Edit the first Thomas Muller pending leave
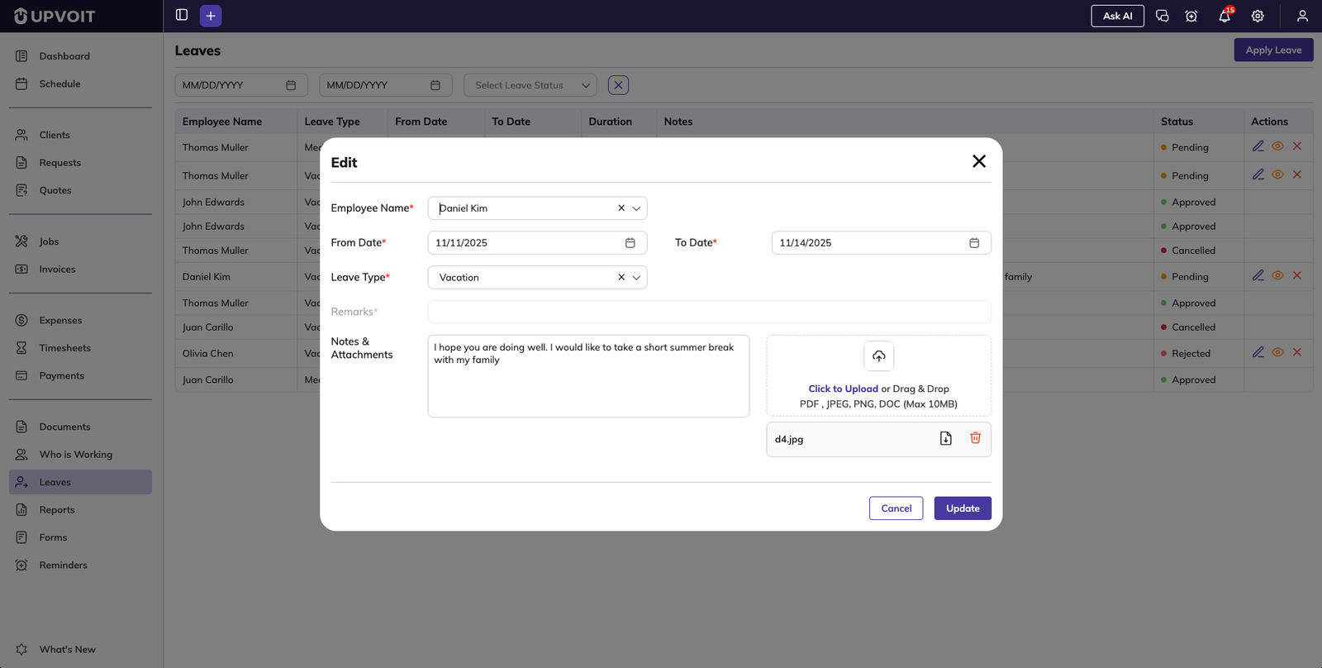The width and height of the screenshot is (1322, 668). coord(1258,146)
